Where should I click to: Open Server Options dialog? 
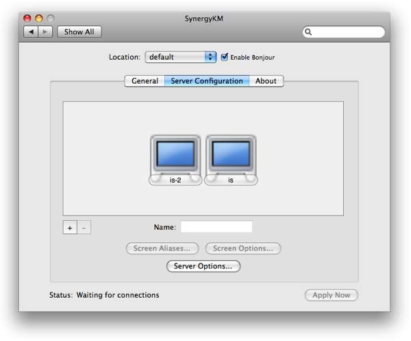click(x=203, y=266)
